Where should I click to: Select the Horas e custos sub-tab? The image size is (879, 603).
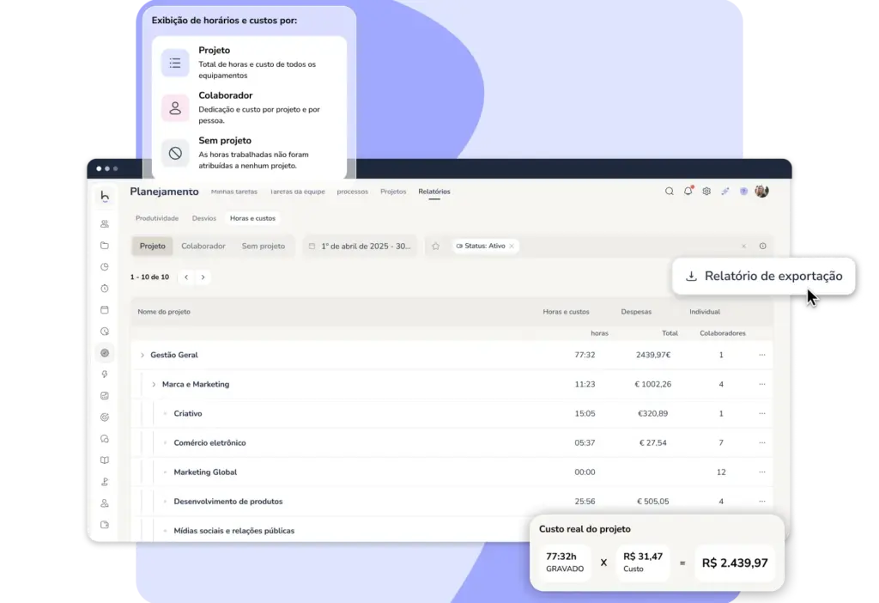point(253,218)
